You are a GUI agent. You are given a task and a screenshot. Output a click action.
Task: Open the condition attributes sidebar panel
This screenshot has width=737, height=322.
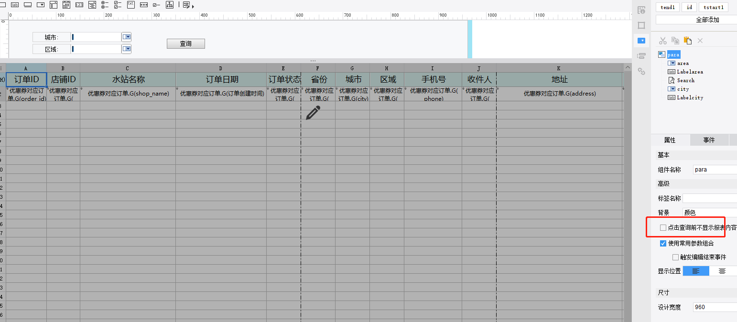pos(641,56)
